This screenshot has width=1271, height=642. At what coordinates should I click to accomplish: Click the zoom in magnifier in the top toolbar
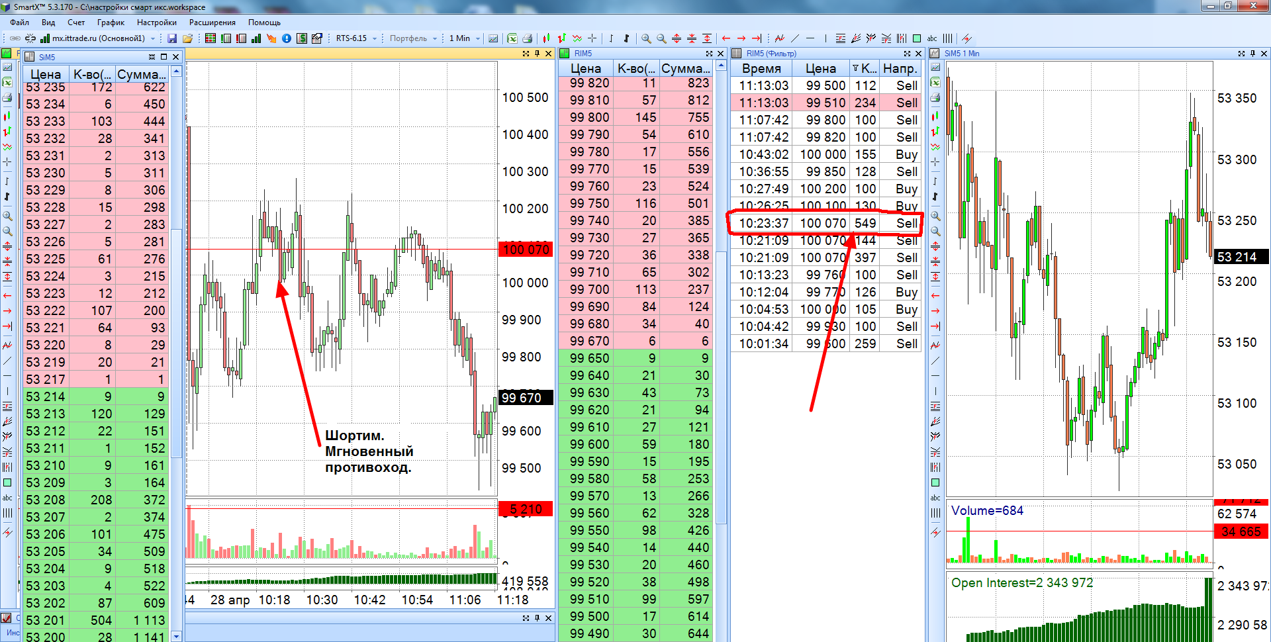[x=646, y=38]
